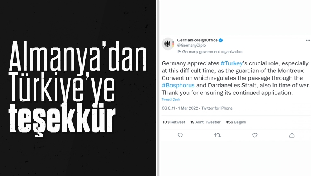The width and height of the screenshot is (311, 176).
Task: View the 103 Retweet list
Action: coord(174,122)
